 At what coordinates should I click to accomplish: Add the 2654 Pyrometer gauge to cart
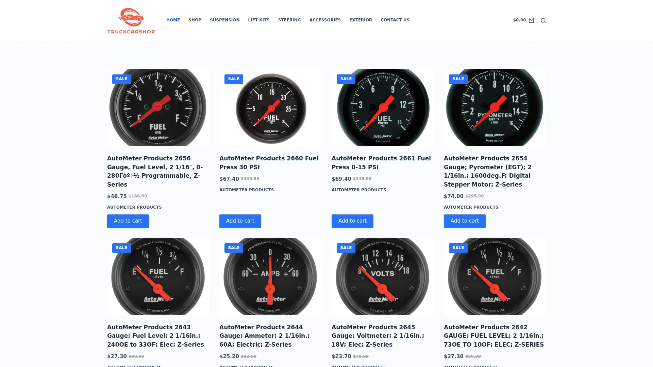point(464,221)
